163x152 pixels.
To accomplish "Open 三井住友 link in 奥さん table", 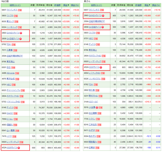I will click(93, 125).
